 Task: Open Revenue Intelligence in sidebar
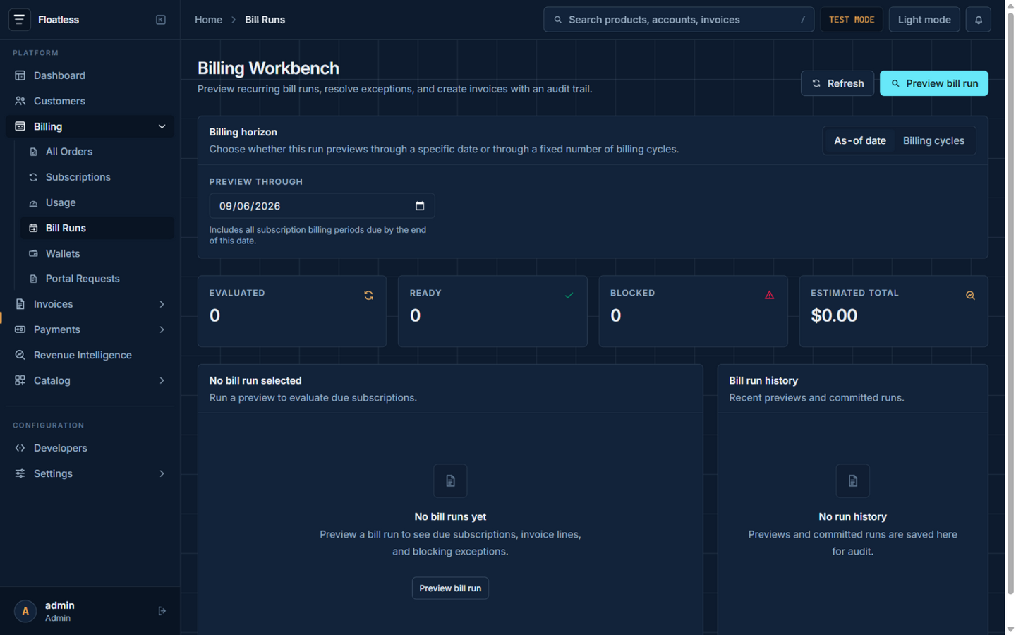point(90,355)
